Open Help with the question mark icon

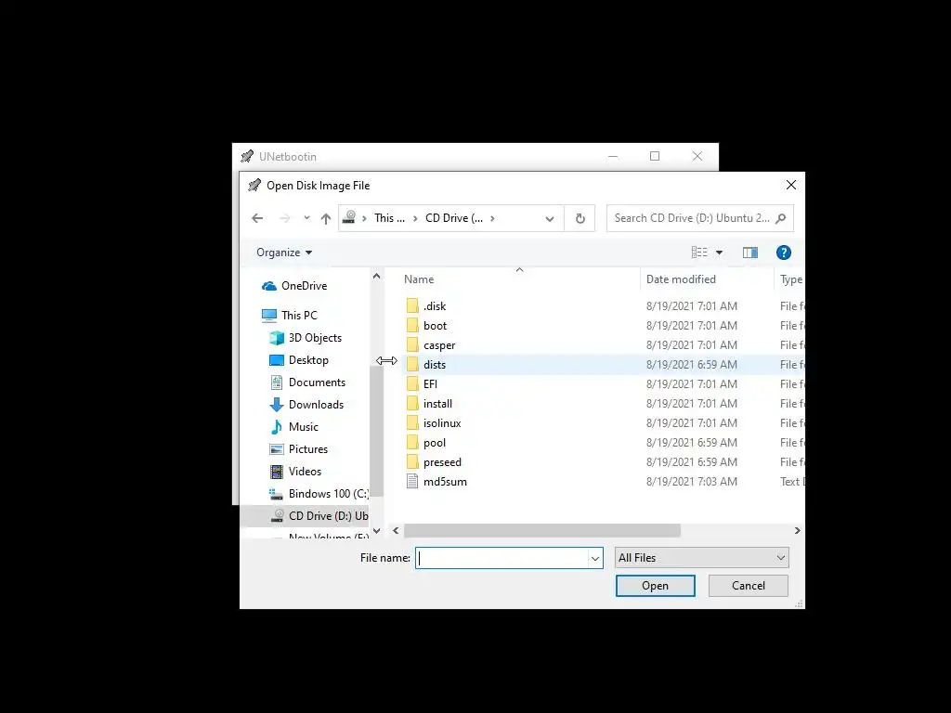pos(784,253)
